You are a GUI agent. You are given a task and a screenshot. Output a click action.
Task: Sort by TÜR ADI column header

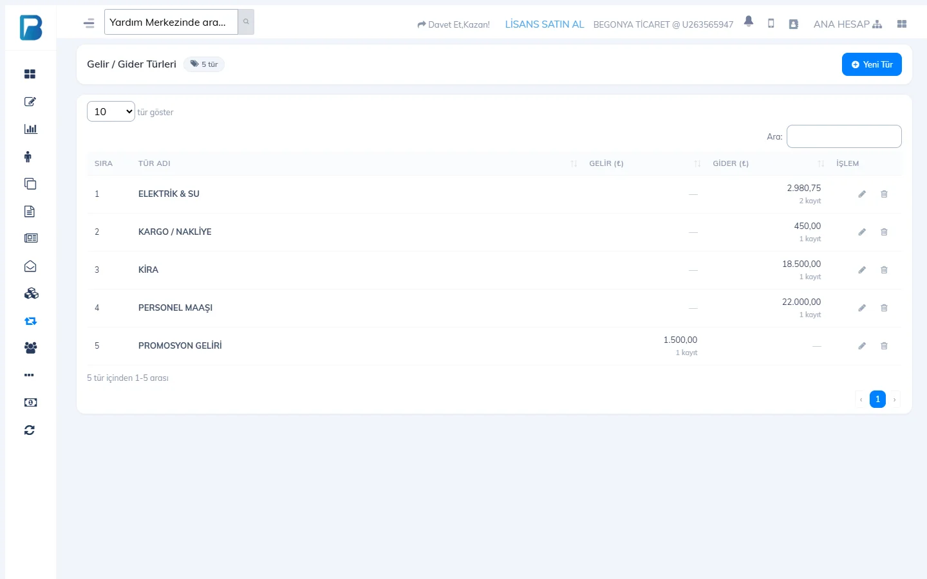(x=357, y=163)
